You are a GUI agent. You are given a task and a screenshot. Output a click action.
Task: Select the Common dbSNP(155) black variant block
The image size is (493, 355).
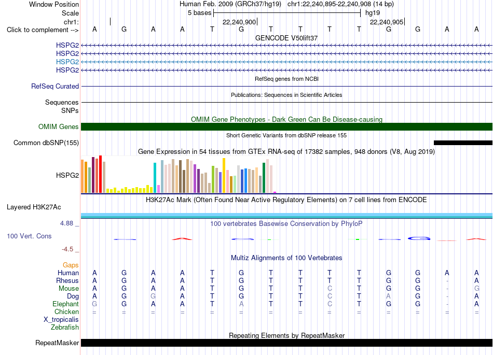pyautogui.click(x=463, y=143)
